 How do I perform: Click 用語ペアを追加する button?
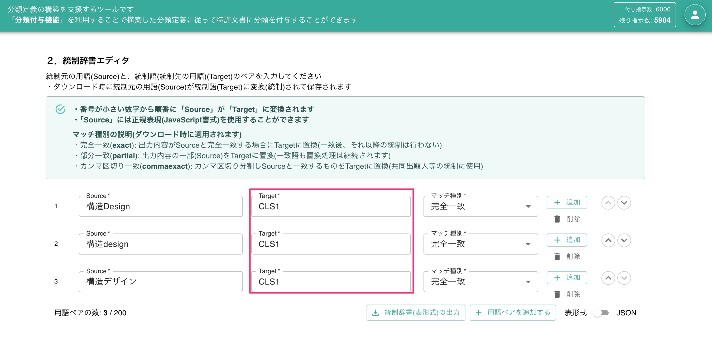(512, 313)
